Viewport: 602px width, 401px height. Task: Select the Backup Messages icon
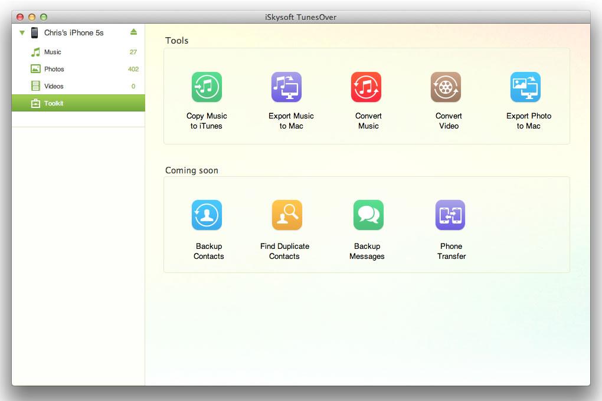368,215
